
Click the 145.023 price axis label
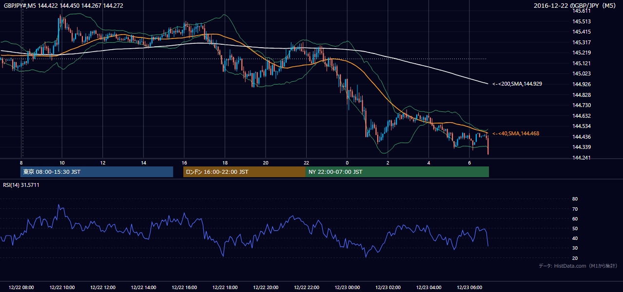[582, 73]
